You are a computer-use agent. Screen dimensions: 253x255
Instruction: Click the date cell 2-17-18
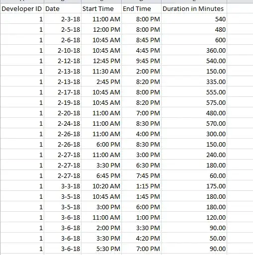(x=63, y=92)
